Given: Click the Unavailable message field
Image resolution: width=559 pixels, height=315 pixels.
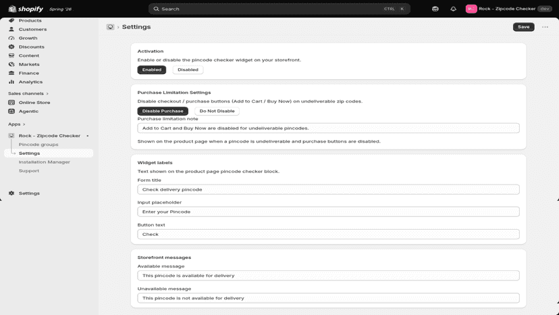Looking at the screenshot, I should click(x=328, y=298).
